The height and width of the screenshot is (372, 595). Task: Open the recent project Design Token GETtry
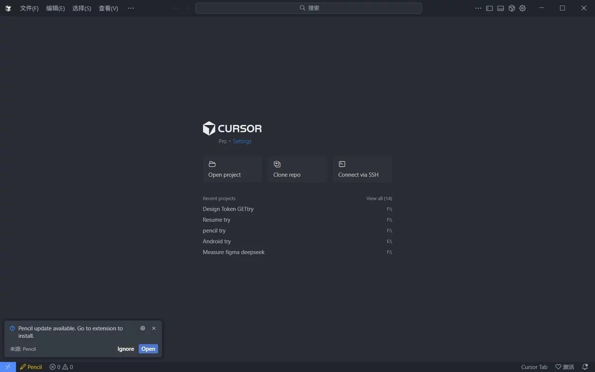(x=228, y=209)
